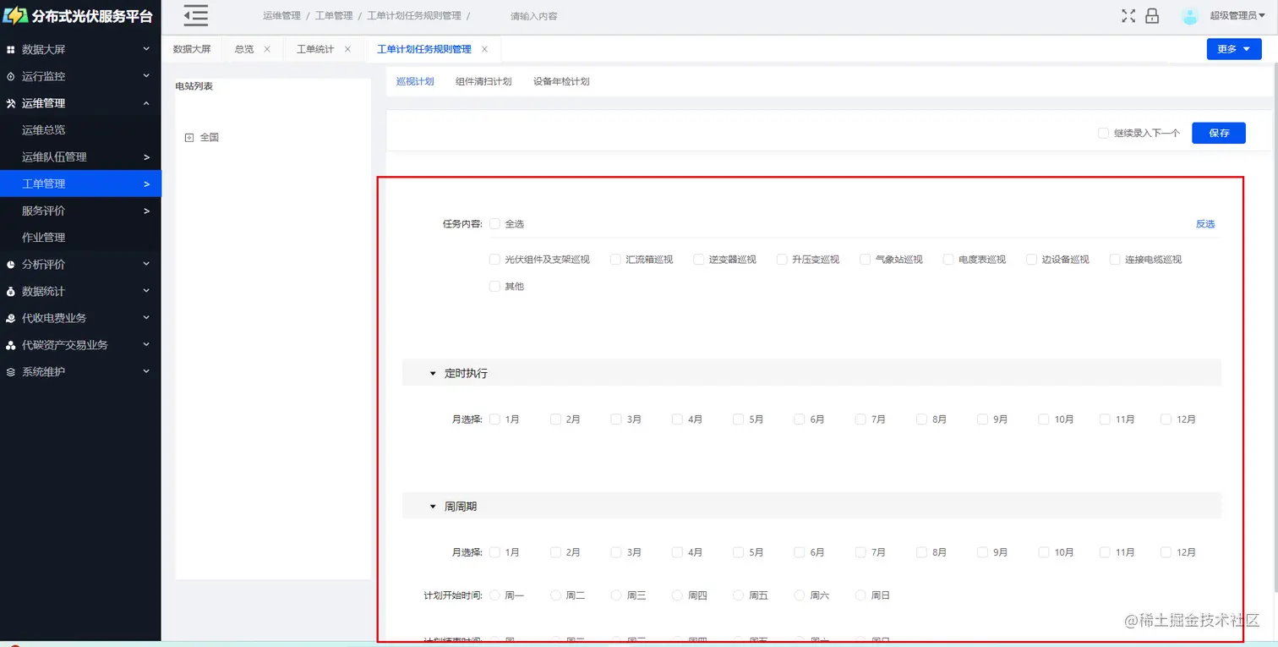1278x647 pixels.
Task: Select the 运行监控 sidebar icon
Action: (x=12, y=75)
